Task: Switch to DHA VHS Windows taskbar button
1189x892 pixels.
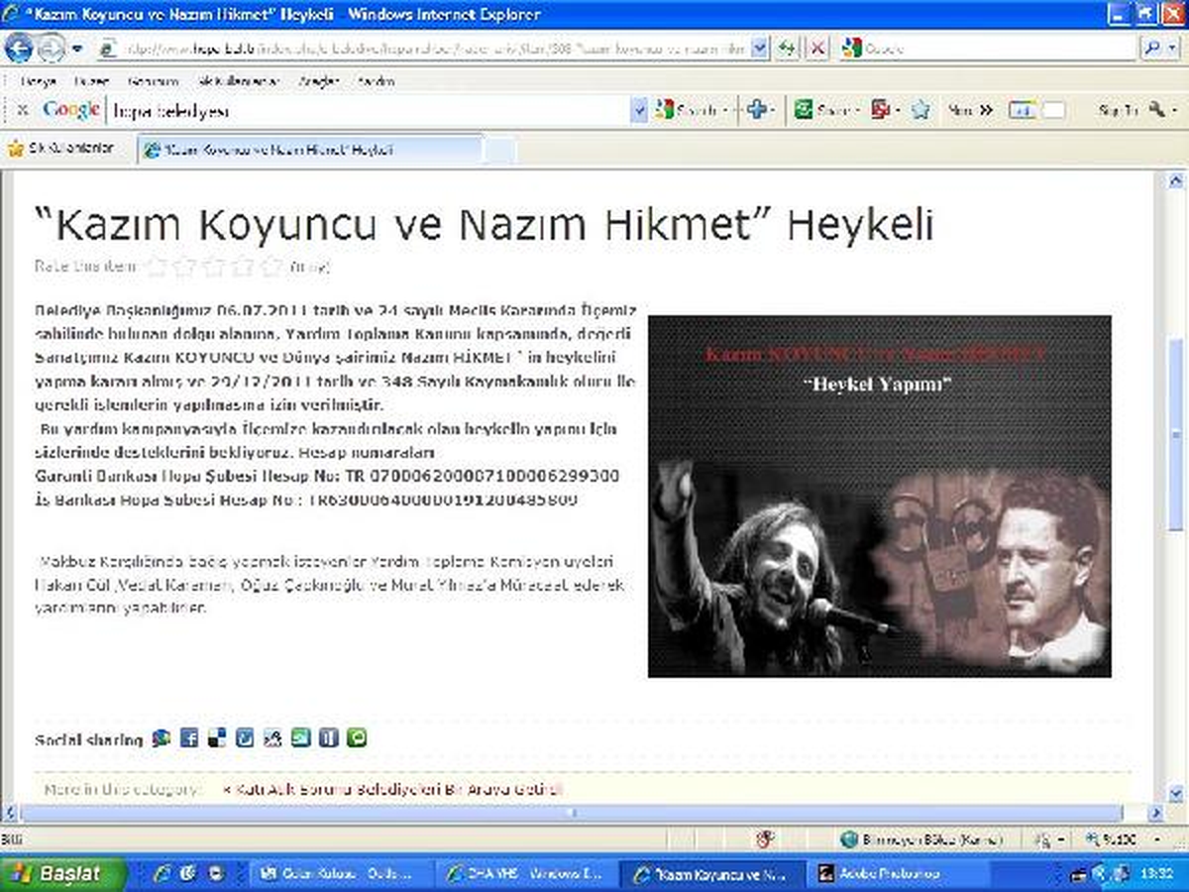Action: [x=528, y=873]
